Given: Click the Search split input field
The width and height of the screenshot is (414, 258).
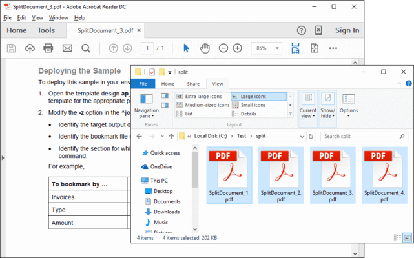Looking at the screenshot, I should tap(360, 137).
